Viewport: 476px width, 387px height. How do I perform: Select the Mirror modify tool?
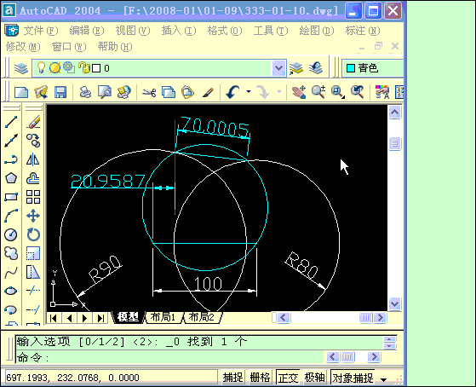[x=33, y=159]
